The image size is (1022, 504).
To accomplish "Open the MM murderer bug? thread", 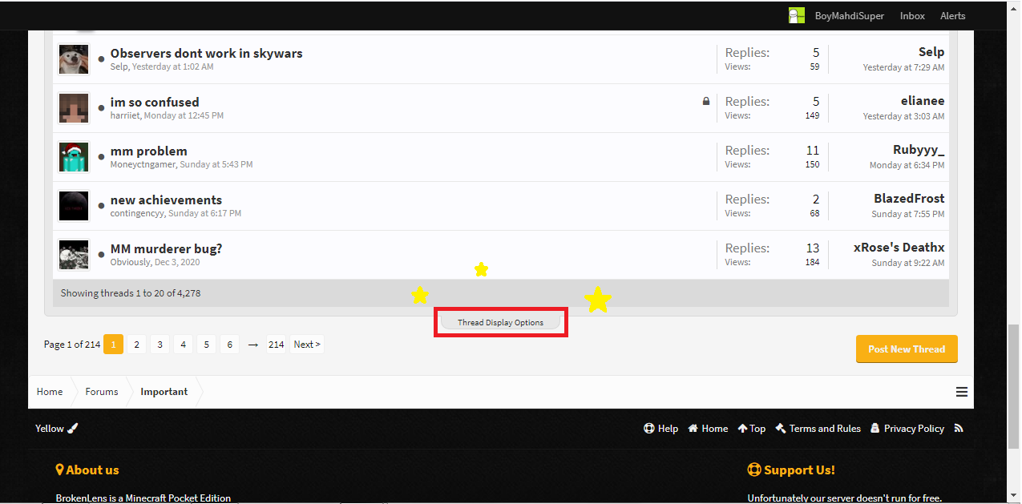I will pyautogui.click(x=166, y=248).
